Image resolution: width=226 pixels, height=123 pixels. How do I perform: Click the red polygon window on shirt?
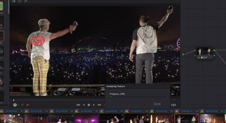[x=37, y=41]
